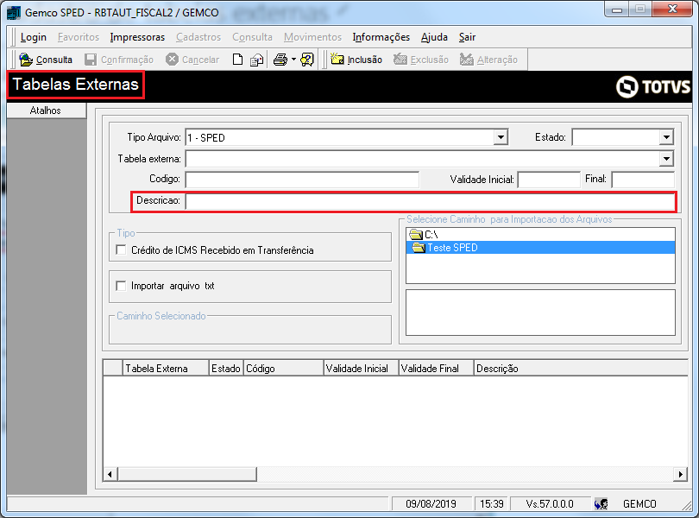Viewport: 699px width, 518px height.
Task: Click the printer icon
Action: coord(280,60)
